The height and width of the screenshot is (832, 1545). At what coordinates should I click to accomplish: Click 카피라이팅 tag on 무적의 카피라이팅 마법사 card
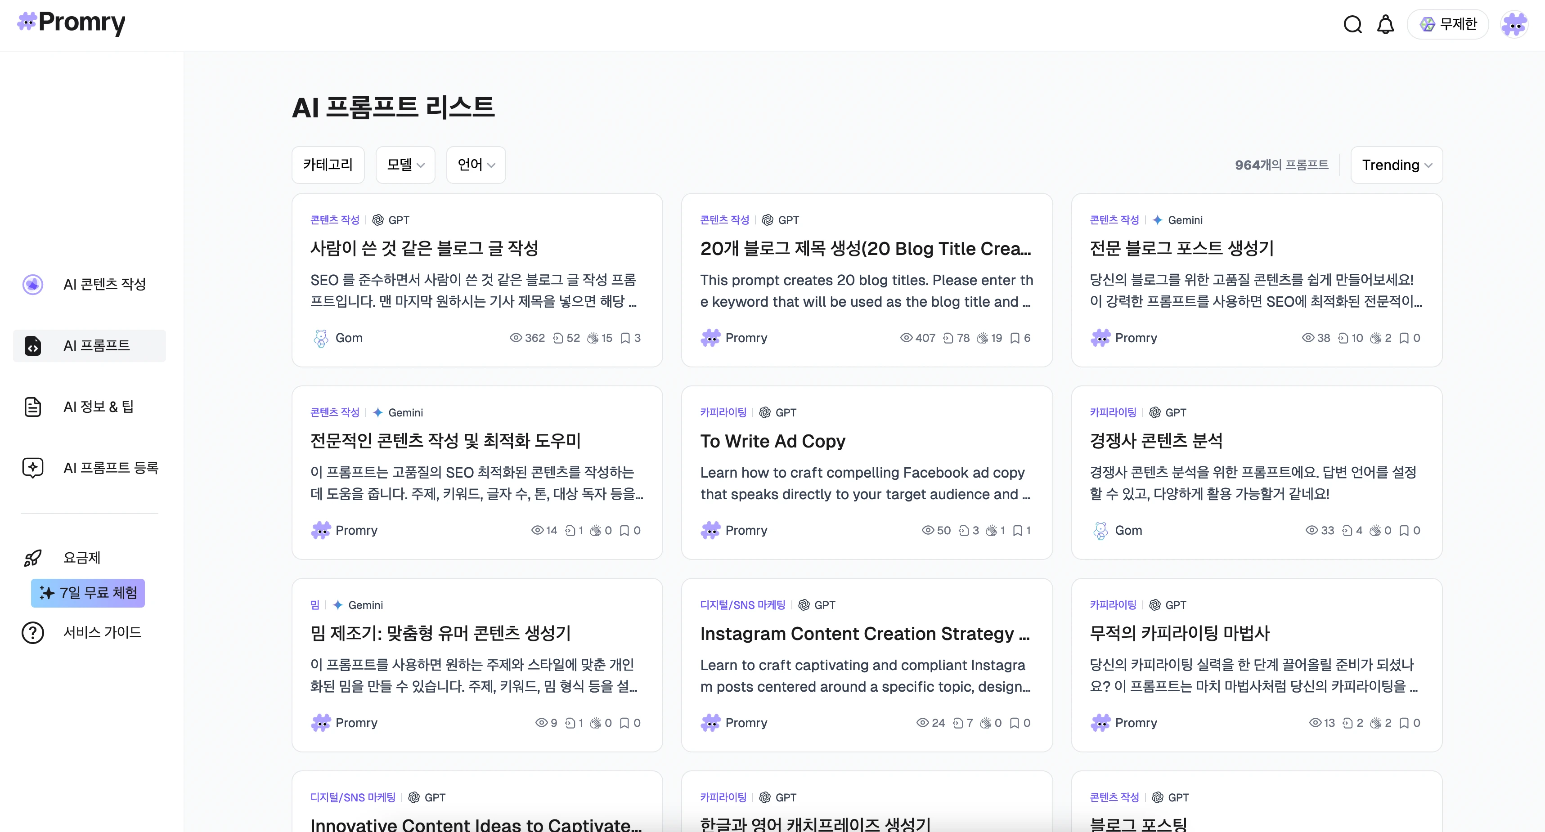1113,605
